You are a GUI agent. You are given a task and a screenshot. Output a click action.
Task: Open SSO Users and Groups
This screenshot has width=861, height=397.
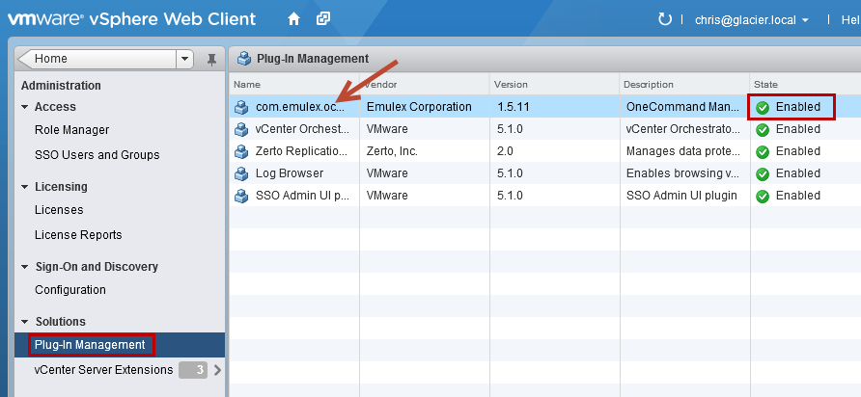[97, 155]
